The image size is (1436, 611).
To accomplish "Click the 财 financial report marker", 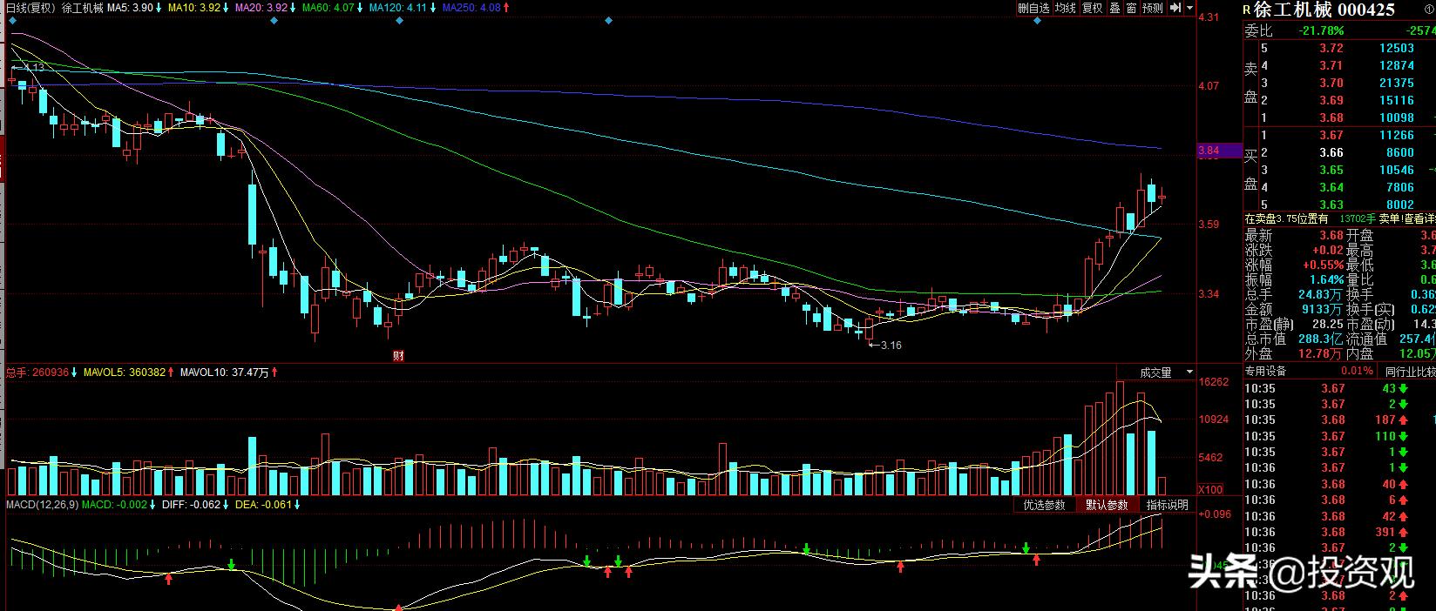I will [398, 355].
